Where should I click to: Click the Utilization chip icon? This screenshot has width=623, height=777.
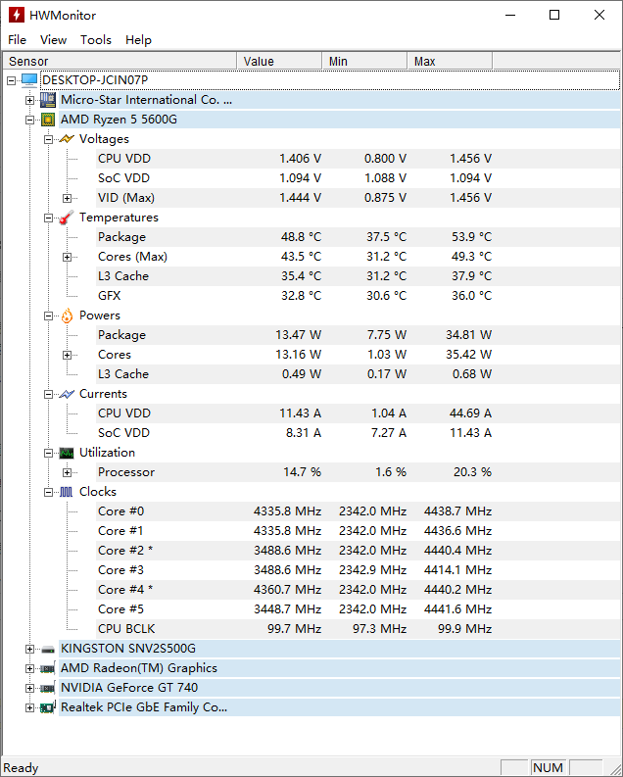pos(67,453)
